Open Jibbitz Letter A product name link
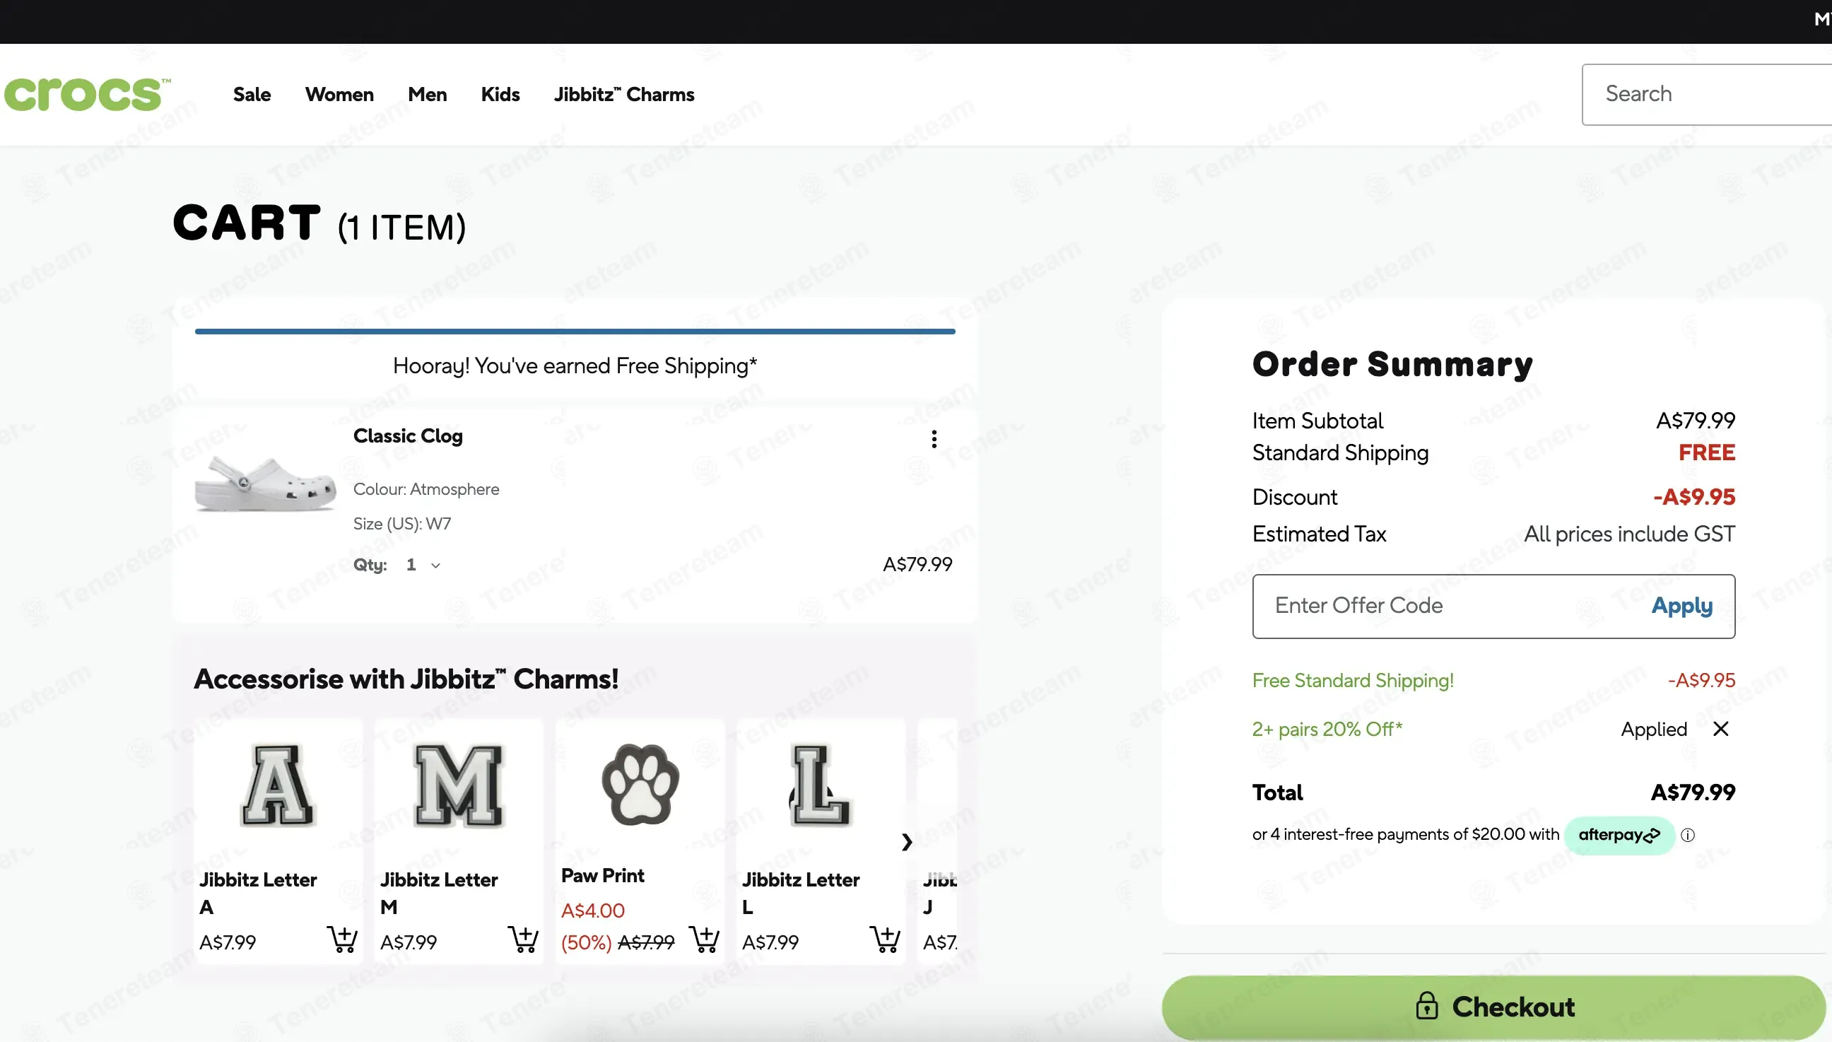Screen dimensions: 1832x1042 [x=257, y=892]
